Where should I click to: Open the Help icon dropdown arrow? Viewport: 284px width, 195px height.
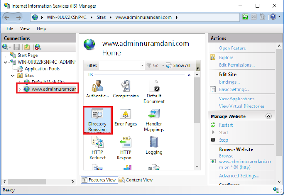coord(279,17)
